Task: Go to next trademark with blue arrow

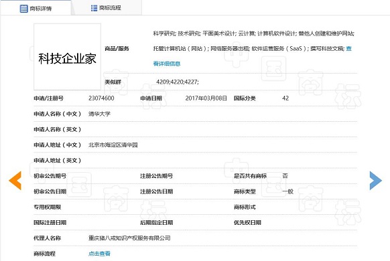Action: (x=375, y=181)
